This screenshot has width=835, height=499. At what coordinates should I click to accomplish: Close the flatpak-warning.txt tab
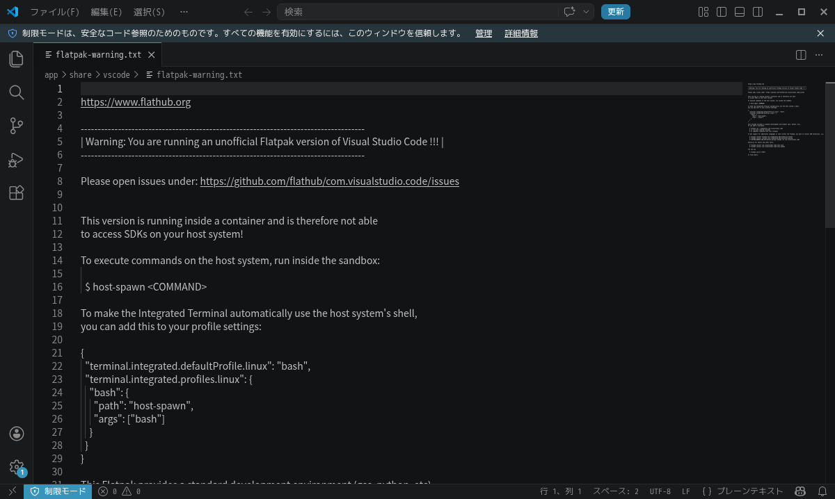(151, 54)
